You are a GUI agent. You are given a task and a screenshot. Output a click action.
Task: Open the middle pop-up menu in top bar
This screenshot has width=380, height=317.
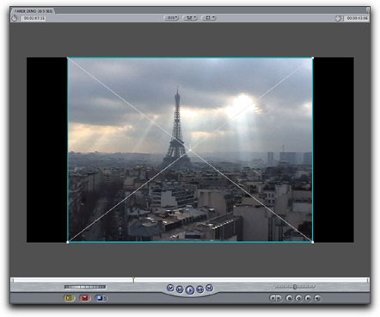click(x=190, y=18)
